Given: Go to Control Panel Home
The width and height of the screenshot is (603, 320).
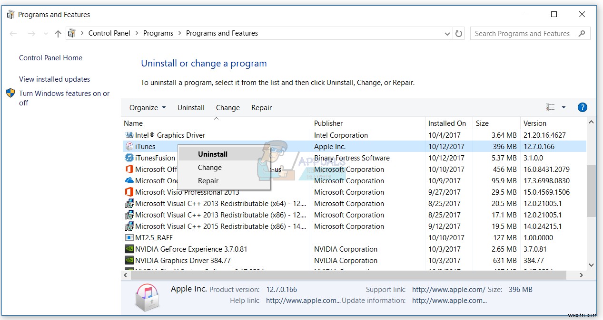Looking at the screenshot, I should [50, 57].
